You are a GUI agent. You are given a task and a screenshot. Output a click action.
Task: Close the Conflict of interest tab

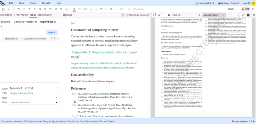tap(36, 22)
